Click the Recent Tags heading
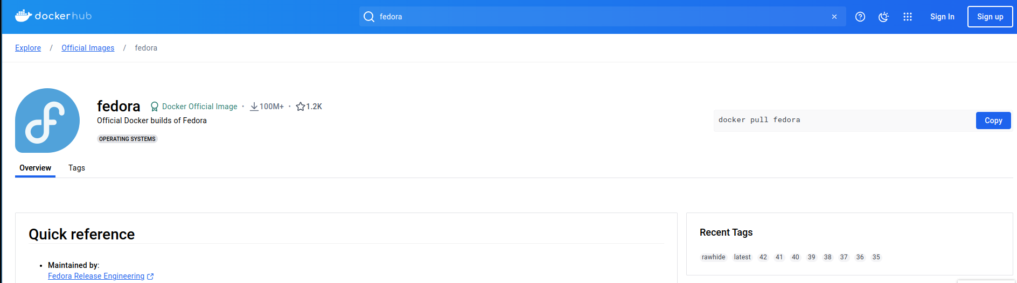This screenshot has width=1017, height=283. coord(726,232)
